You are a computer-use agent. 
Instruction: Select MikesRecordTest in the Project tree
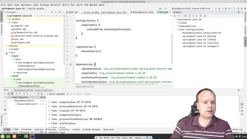coord(30,86)
